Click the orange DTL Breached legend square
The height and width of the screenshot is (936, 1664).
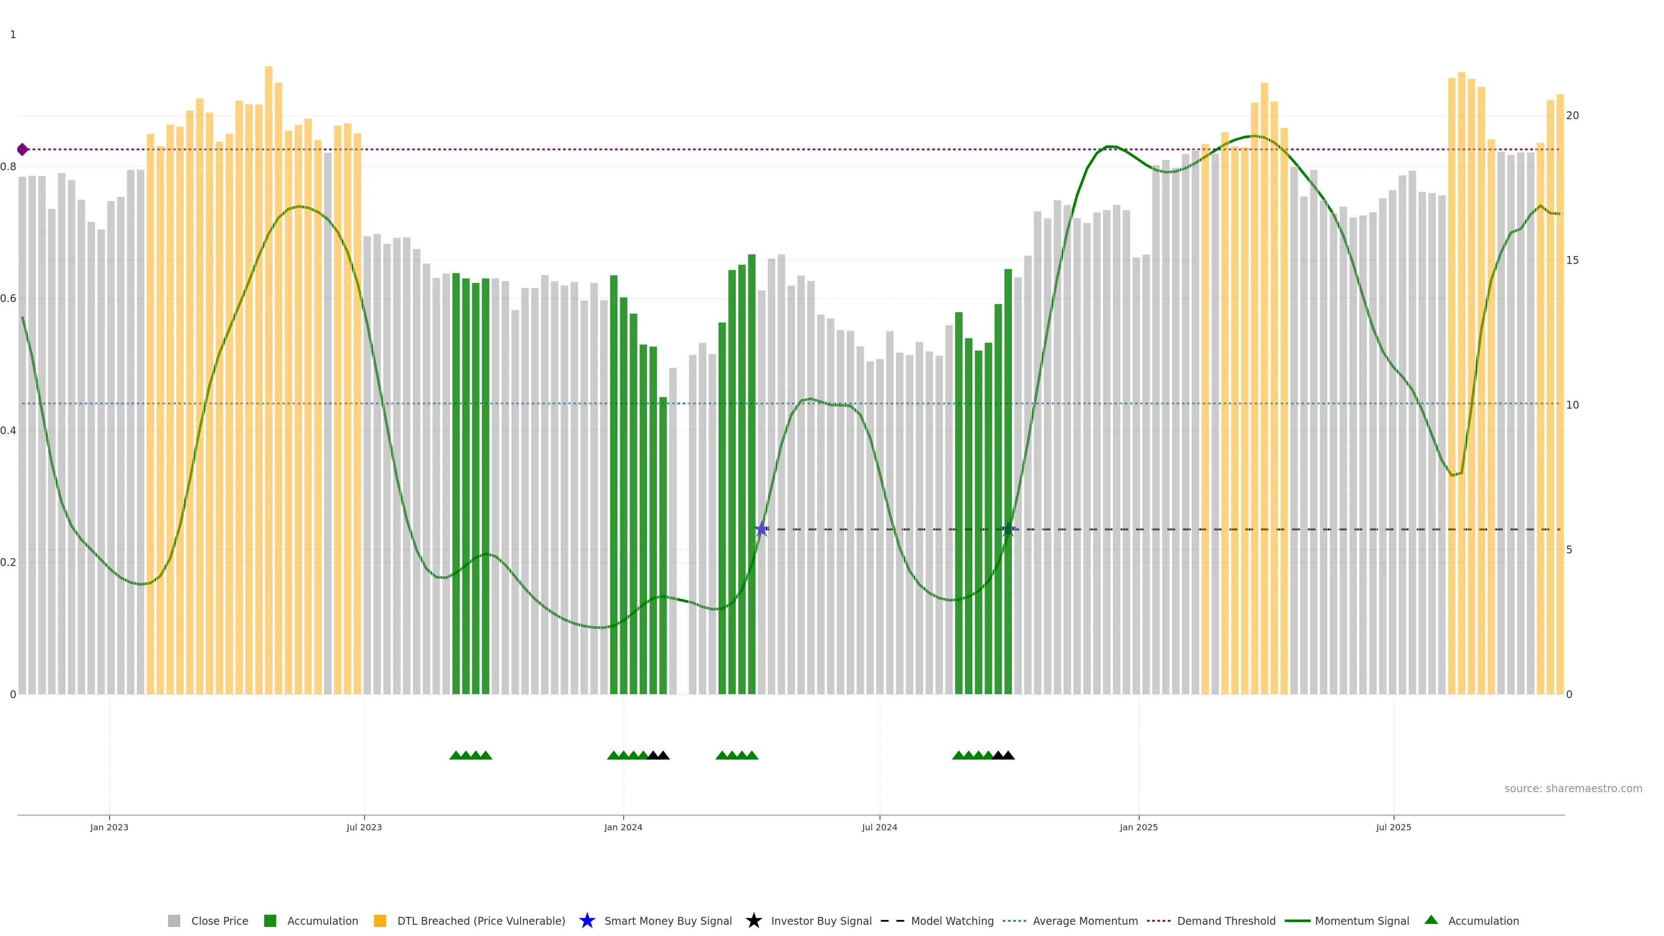380,920
